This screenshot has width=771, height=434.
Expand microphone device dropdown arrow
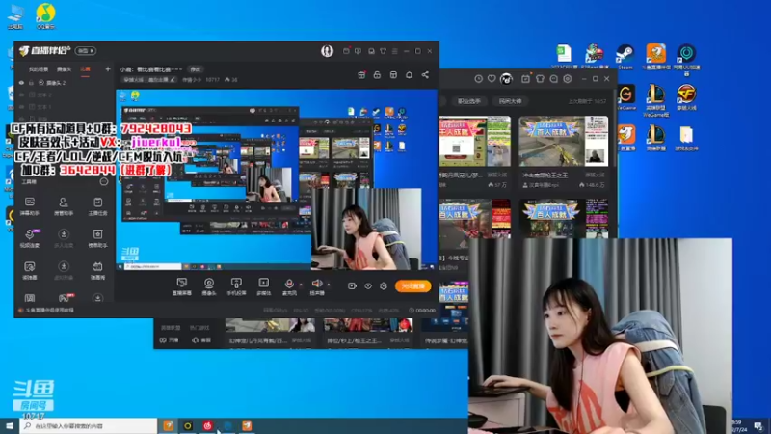pyautogui.click(x=301, y=285)
